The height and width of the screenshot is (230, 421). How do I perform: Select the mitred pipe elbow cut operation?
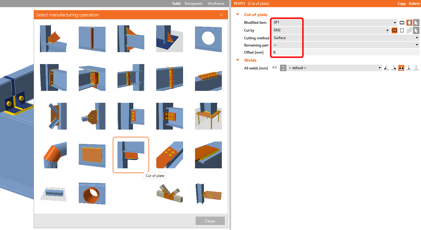point(53,155)
